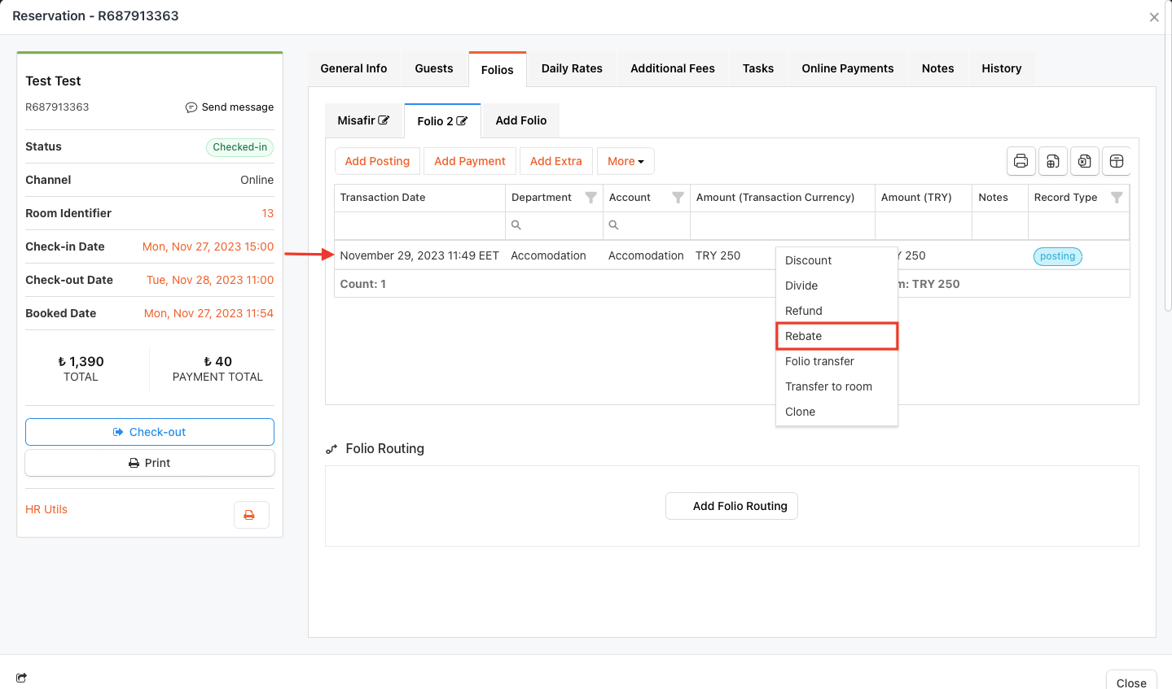Open the Online Payments tab
This screenshot has width=1172, height=689.
pos(847,68)
